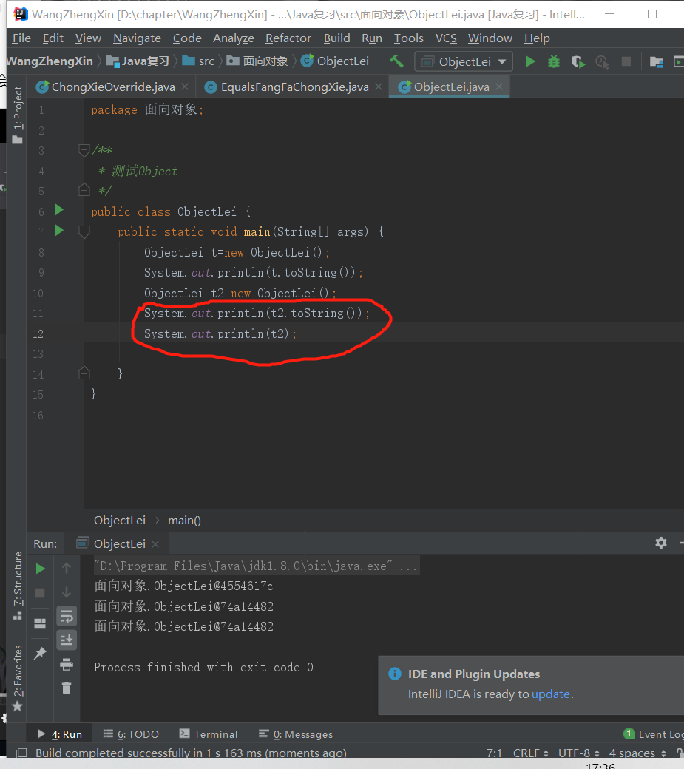This screenshot has height=769, width=684.
Task: Click down the stack trace arrow
Action: [67, 592]
